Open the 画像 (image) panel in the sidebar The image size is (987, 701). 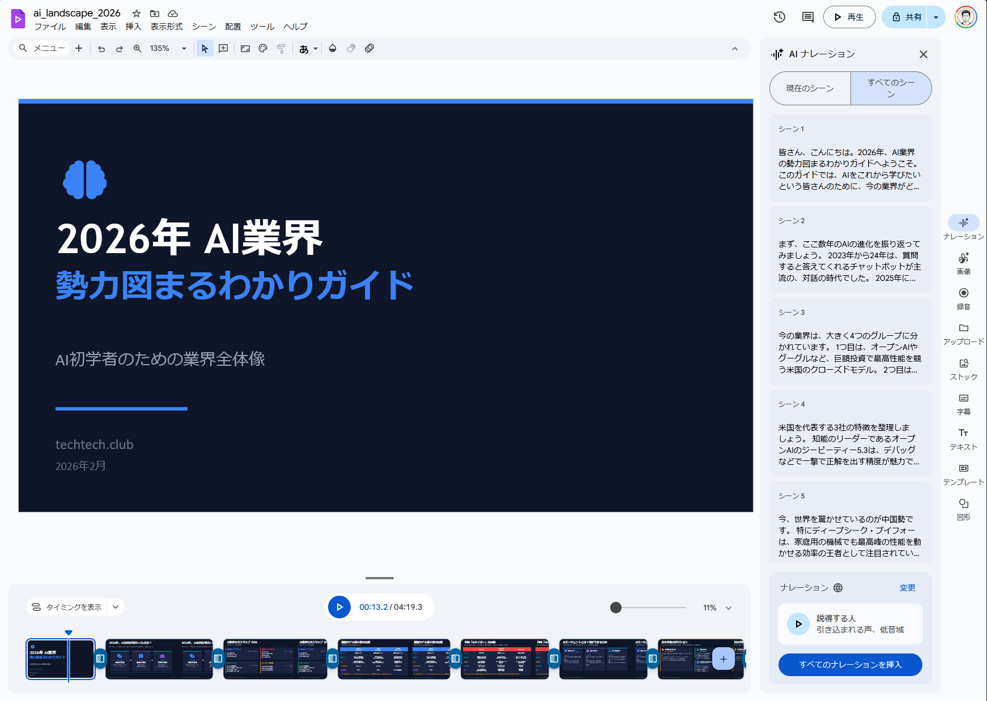pos(963,263)
